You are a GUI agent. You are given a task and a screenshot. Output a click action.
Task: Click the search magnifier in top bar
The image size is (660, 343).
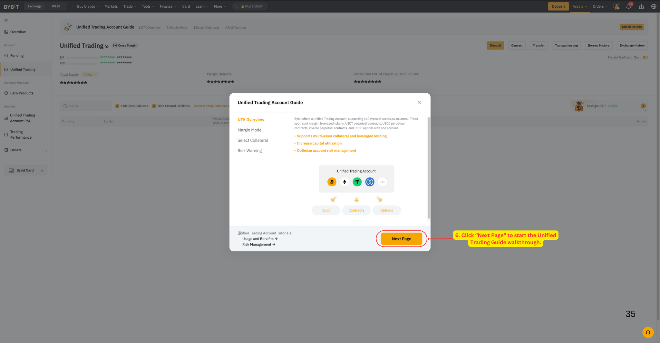point(236,6)
